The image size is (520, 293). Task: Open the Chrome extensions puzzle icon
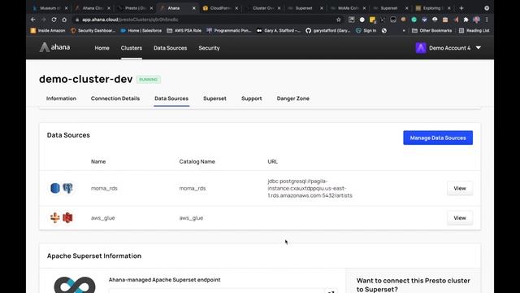pos(466,20)
